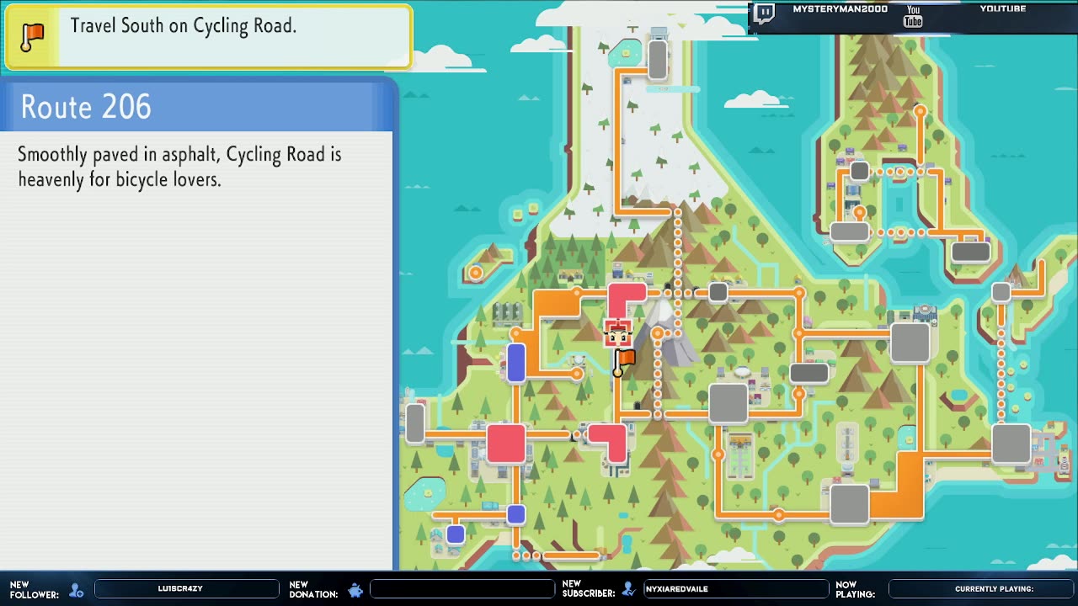Click the empty New Donation field

(x=462, y=589)
